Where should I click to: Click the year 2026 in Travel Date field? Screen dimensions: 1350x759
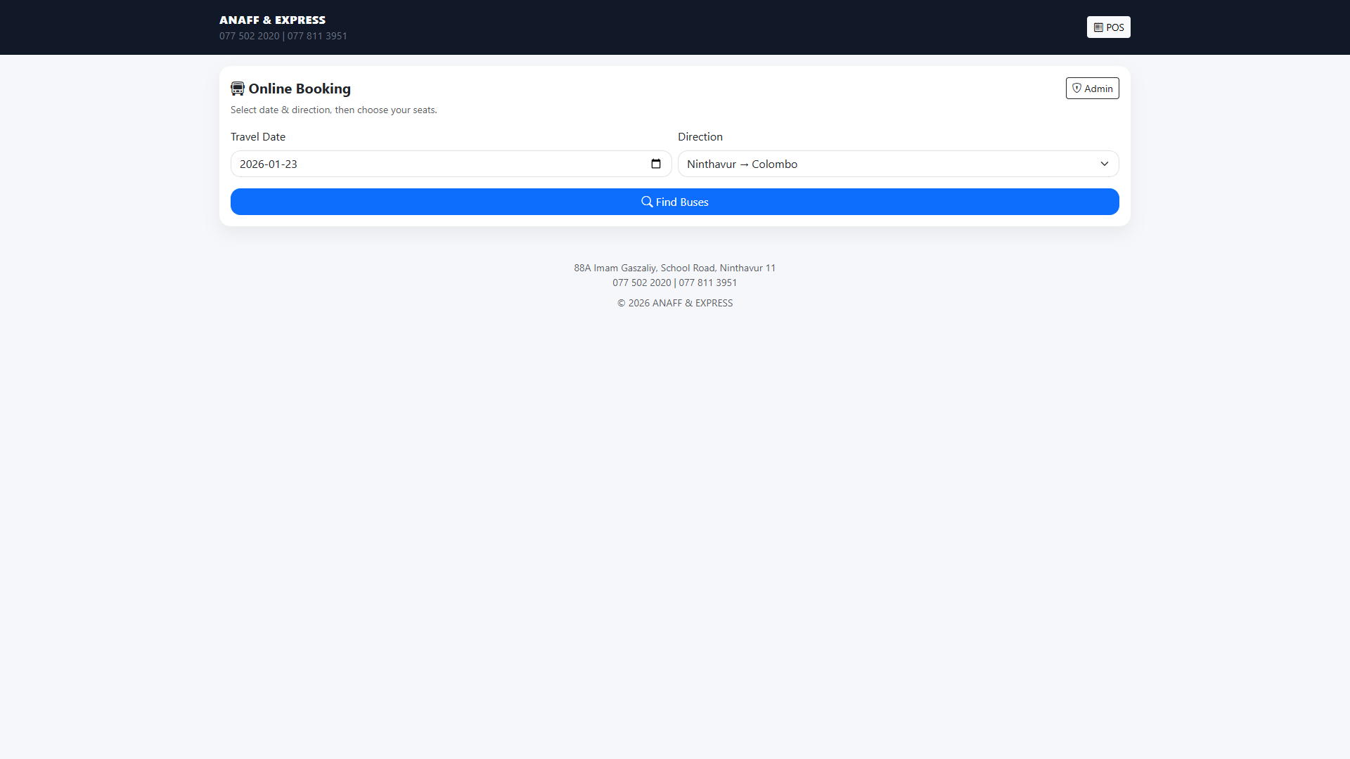click(251, 164)
